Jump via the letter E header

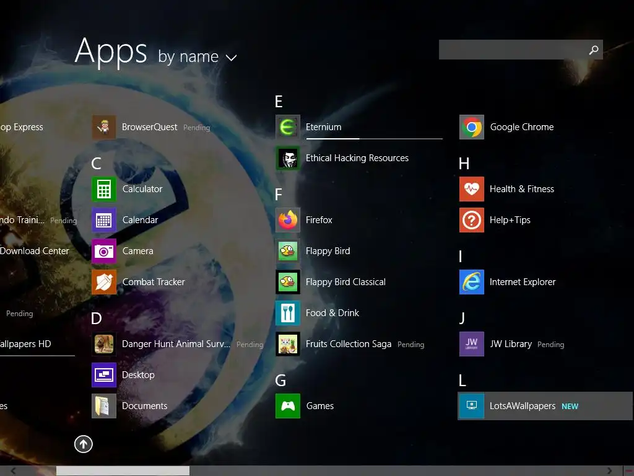pyautogui.click(x=279, y=102)
